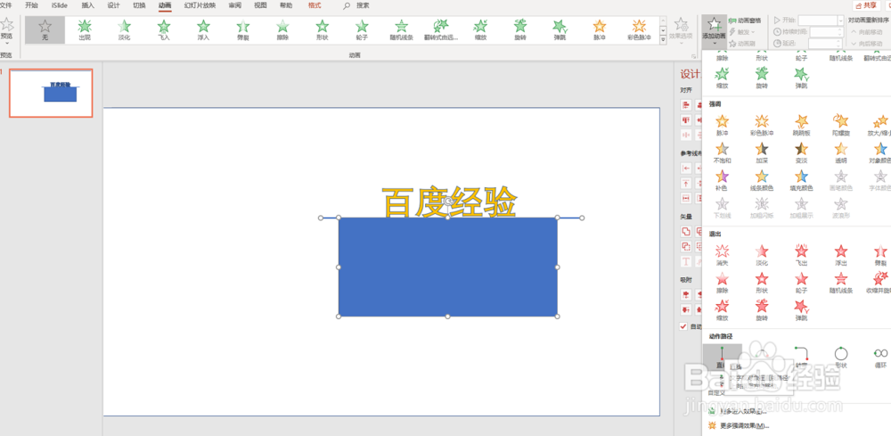Select the 浮出 float-out exit effect
891x436 pixels.
[x=841, y=255]
